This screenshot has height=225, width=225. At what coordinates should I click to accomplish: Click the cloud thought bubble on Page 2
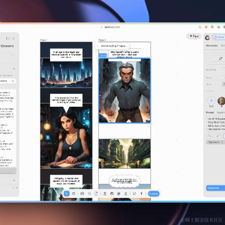pos(124,181)
